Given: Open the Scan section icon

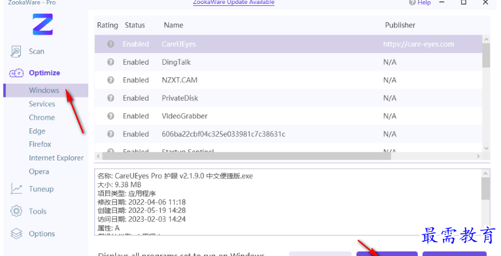Looking at the screenshot, I should tap(16, 52).
